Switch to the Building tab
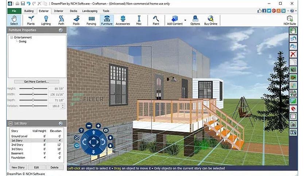Viewport: 305px width, 176px height. 29,11
